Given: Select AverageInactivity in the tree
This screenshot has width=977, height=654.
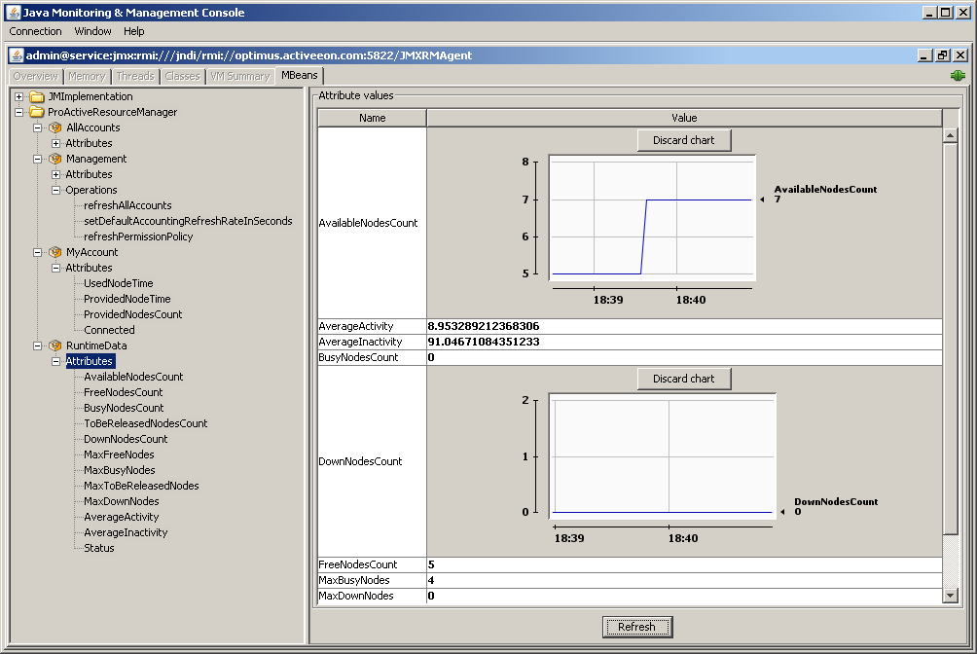Looking at the screenshot, I should point(126,533).
